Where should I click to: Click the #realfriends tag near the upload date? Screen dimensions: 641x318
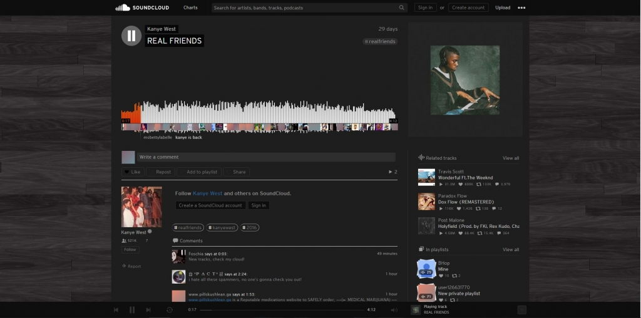(x=380, y=41)
